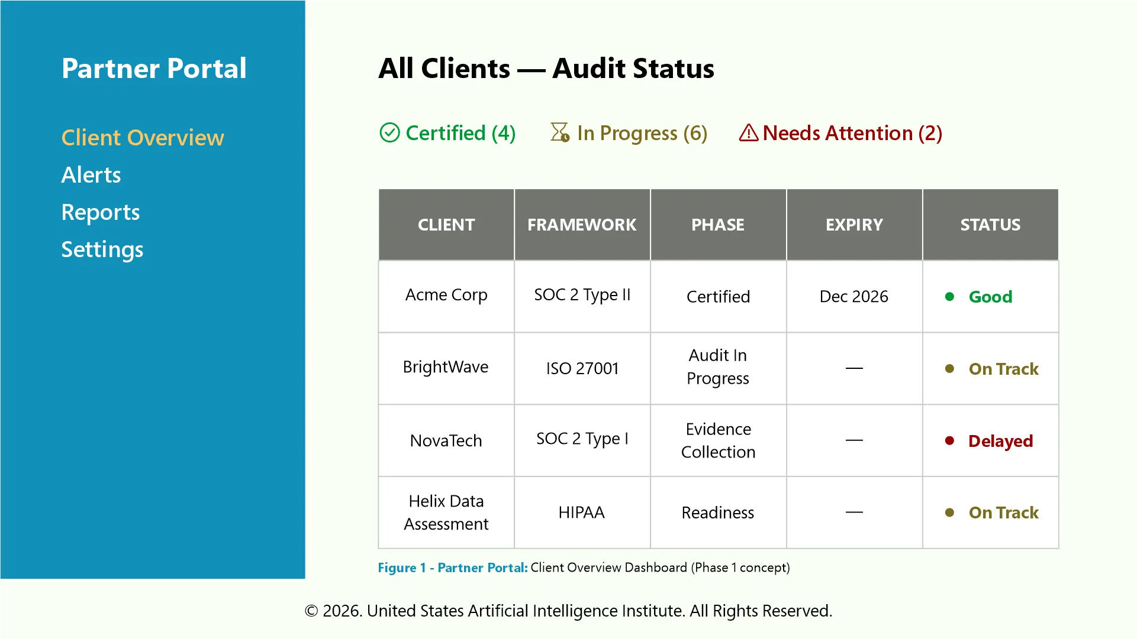1137x639 pixels.
Task: Click the Certified phase cell for Acme Corp
Action: 719,297
